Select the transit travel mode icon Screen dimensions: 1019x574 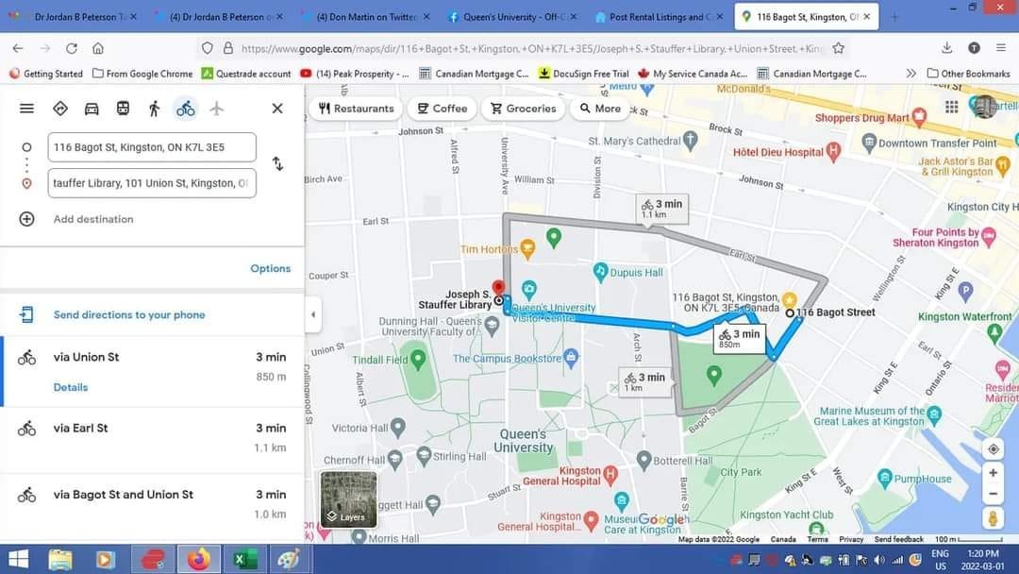[123, 109]
